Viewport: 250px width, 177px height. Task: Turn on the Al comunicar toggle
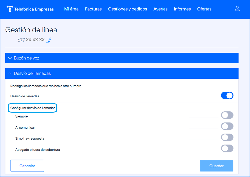click(x=227, y=126)
